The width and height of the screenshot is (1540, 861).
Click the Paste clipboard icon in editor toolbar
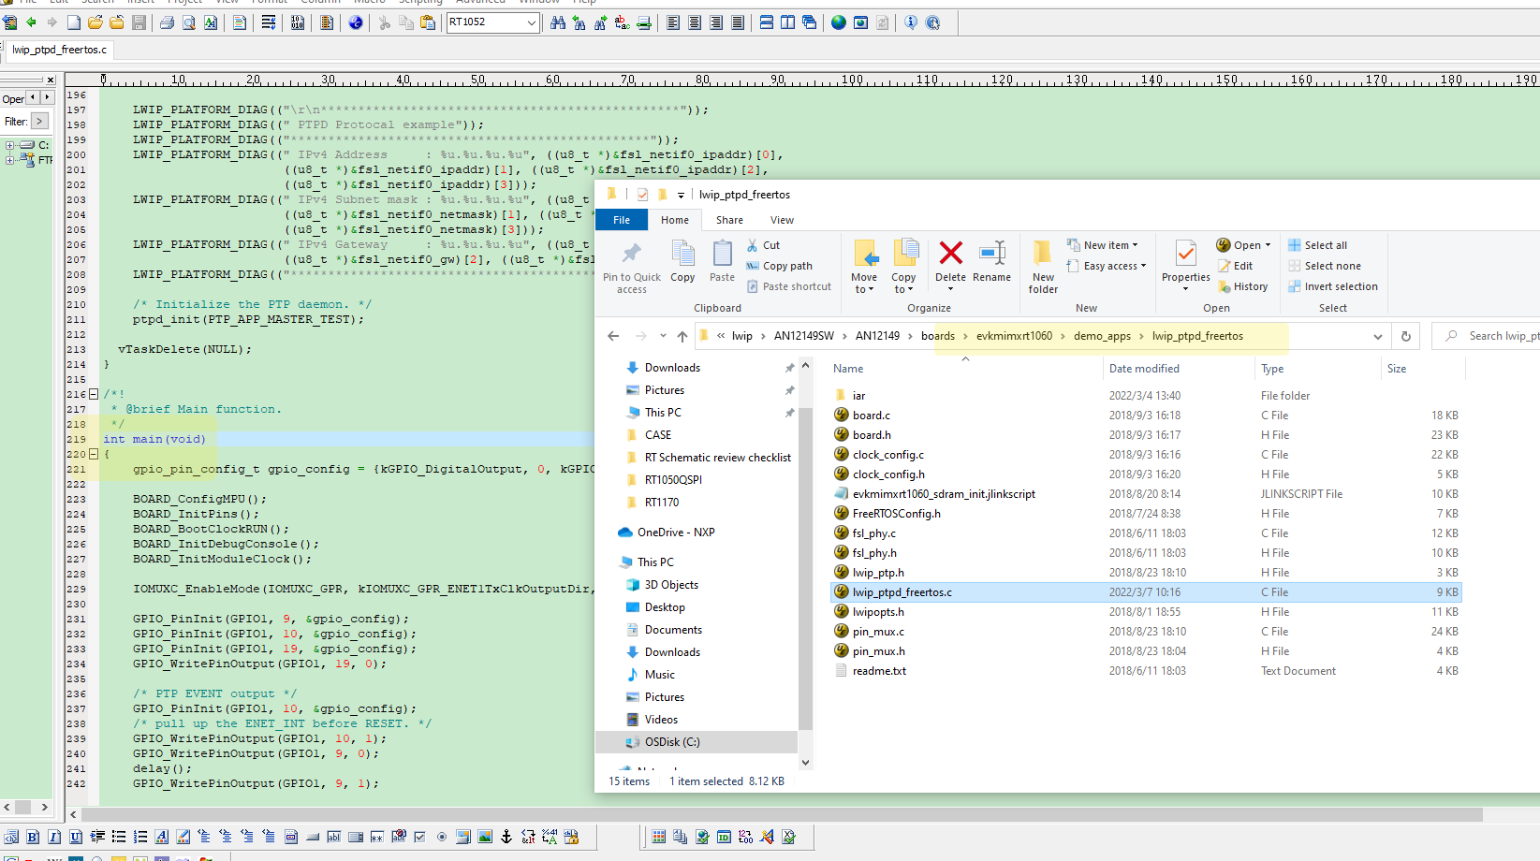click(x=428, y=22)
